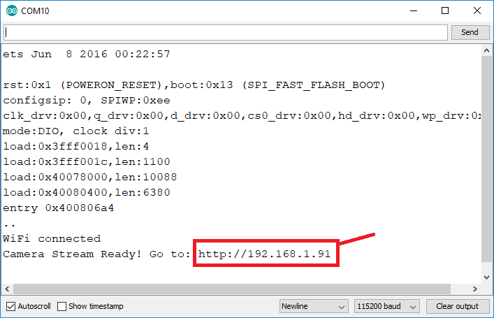Click the vertical scrollbar down arrow

click(488, 276)
